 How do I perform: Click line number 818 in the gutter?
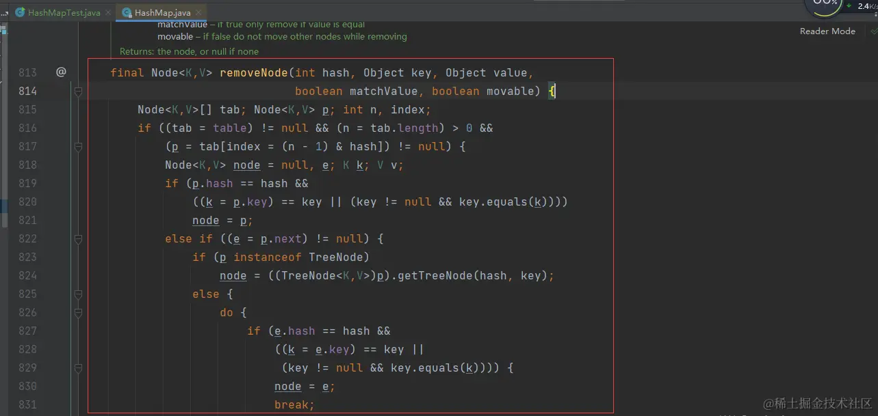(28, 165)
